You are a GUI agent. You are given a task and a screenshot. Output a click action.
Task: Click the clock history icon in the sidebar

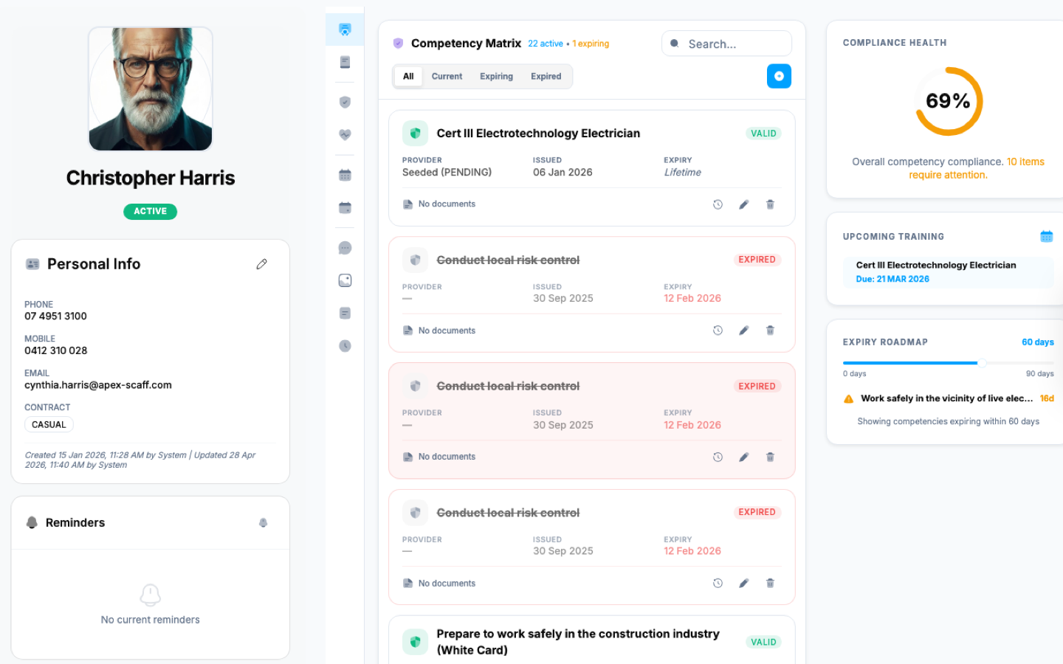(344, 345)
